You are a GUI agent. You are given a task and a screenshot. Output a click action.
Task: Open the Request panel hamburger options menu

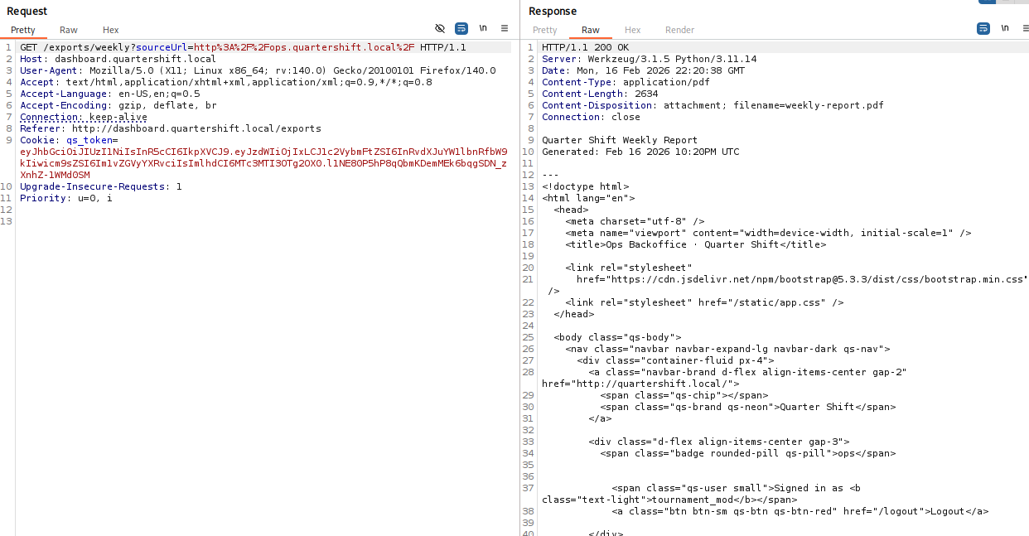[505, 28]
